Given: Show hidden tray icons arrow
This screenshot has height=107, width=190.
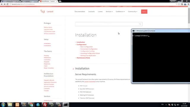Looking at the screenshot, I should [x=166, y=105].
